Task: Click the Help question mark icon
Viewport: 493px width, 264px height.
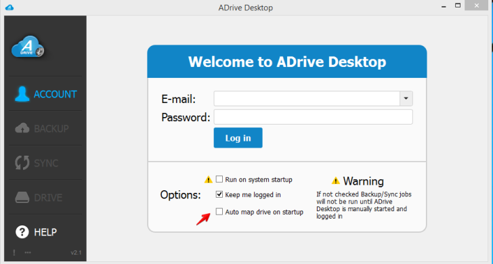Action: point(22,232)
